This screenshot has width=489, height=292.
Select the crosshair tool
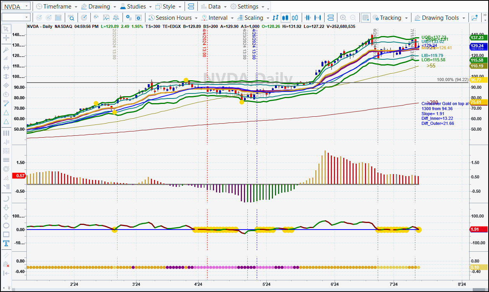tap(6, 38)
